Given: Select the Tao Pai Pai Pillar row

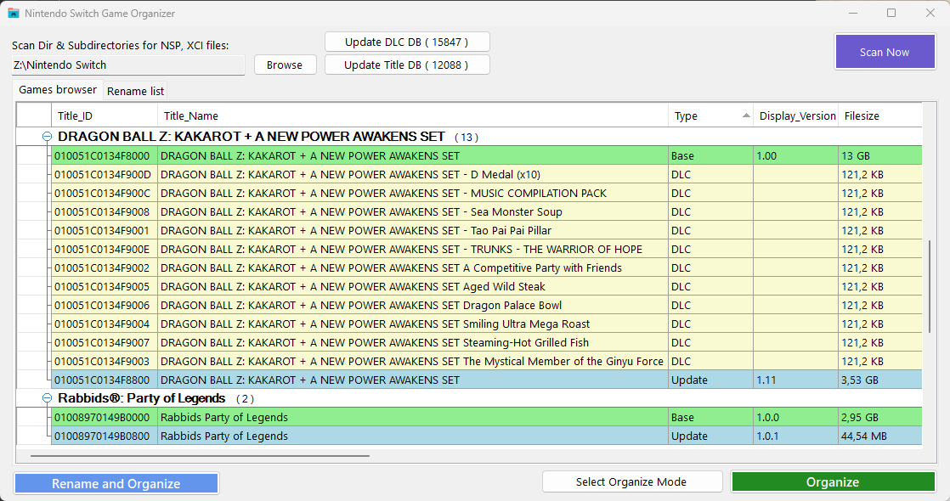Looking at the screenshot, I should pyautogui.click(x=487, y=230).
